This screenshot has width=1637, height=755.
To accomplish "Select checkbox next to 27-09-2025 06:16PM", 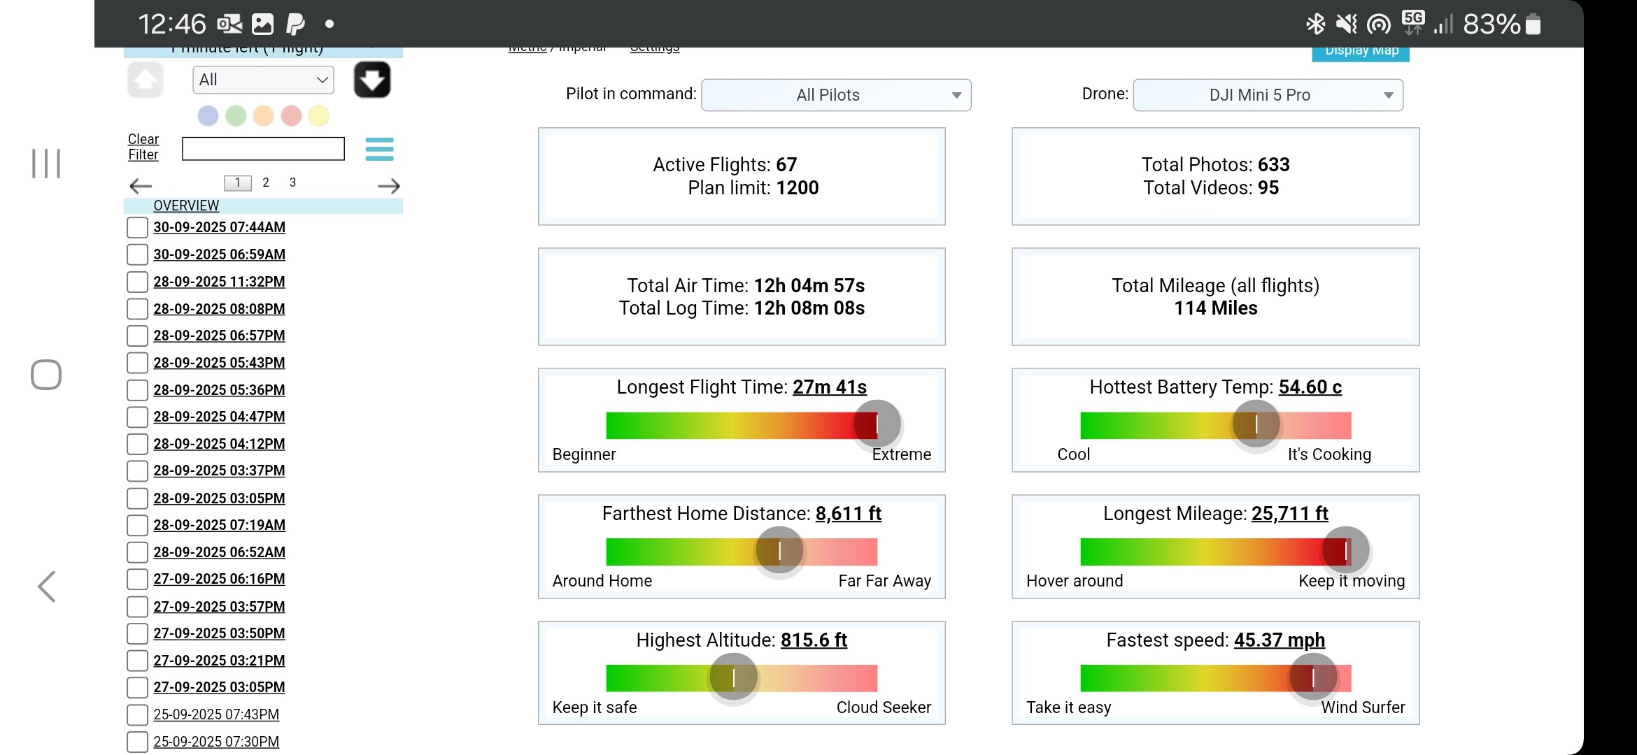I will point(137,580).
